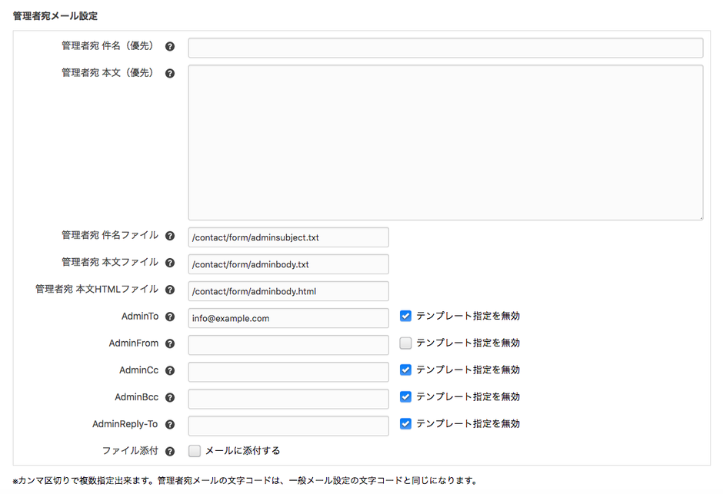Toggle the AdminCc template disable checkbox
Screen dimensions: 723x494
click(405, 370)
